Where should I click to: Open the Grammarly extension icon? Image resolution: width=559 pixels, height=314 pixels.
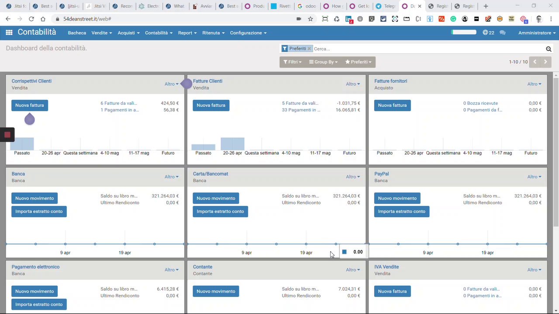(x=453, y=19)
